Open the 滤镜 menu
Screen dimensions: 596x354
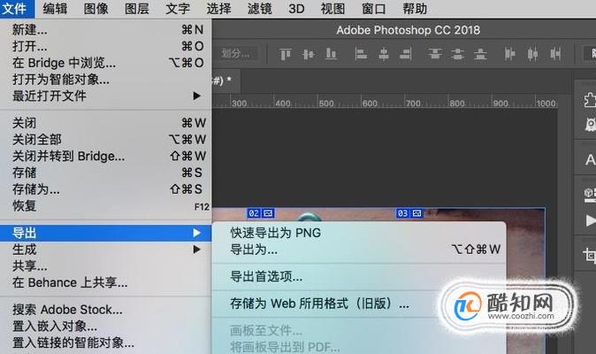[260, 9]
